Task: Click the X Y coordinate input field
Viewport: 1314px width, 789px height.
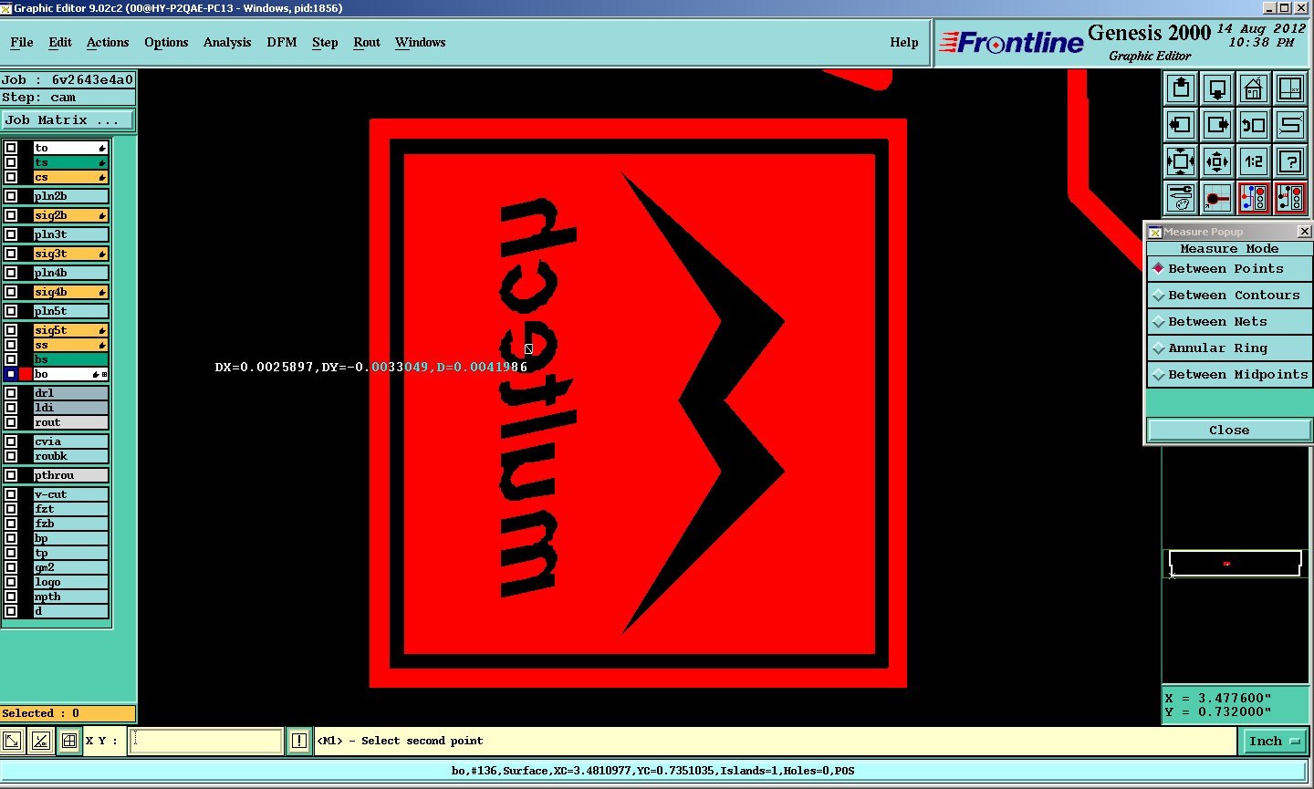Action: (x=206, y=741)
